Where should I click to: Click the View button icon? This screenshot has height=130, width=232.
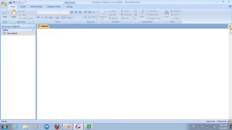(5, 13)
